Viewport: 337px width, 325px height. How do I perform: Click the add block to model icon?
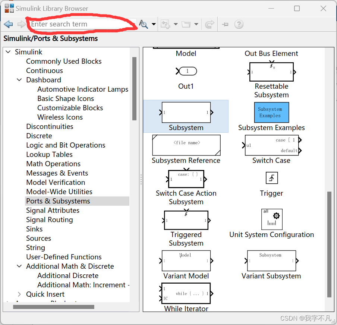166,24
